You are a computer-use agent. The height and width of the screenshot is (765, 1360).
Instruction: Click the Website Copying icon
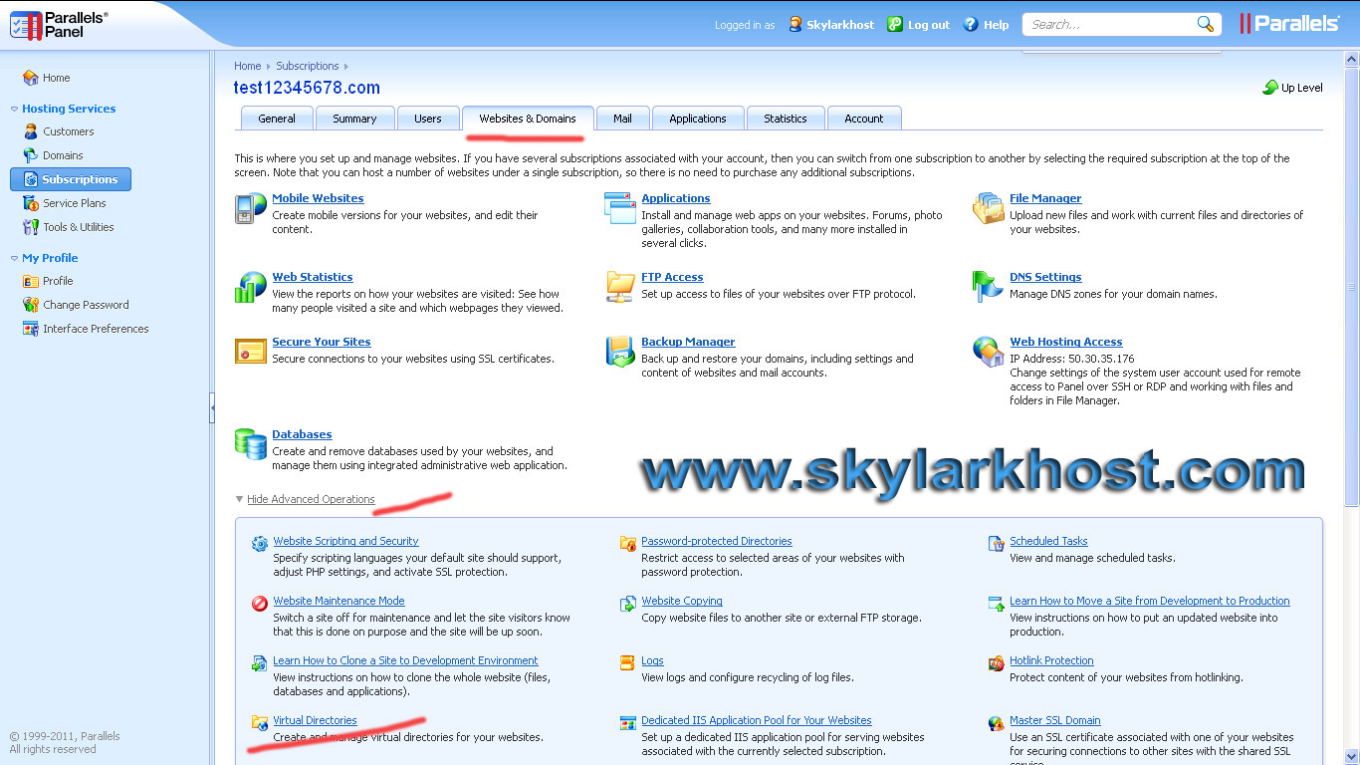point(628,603)
